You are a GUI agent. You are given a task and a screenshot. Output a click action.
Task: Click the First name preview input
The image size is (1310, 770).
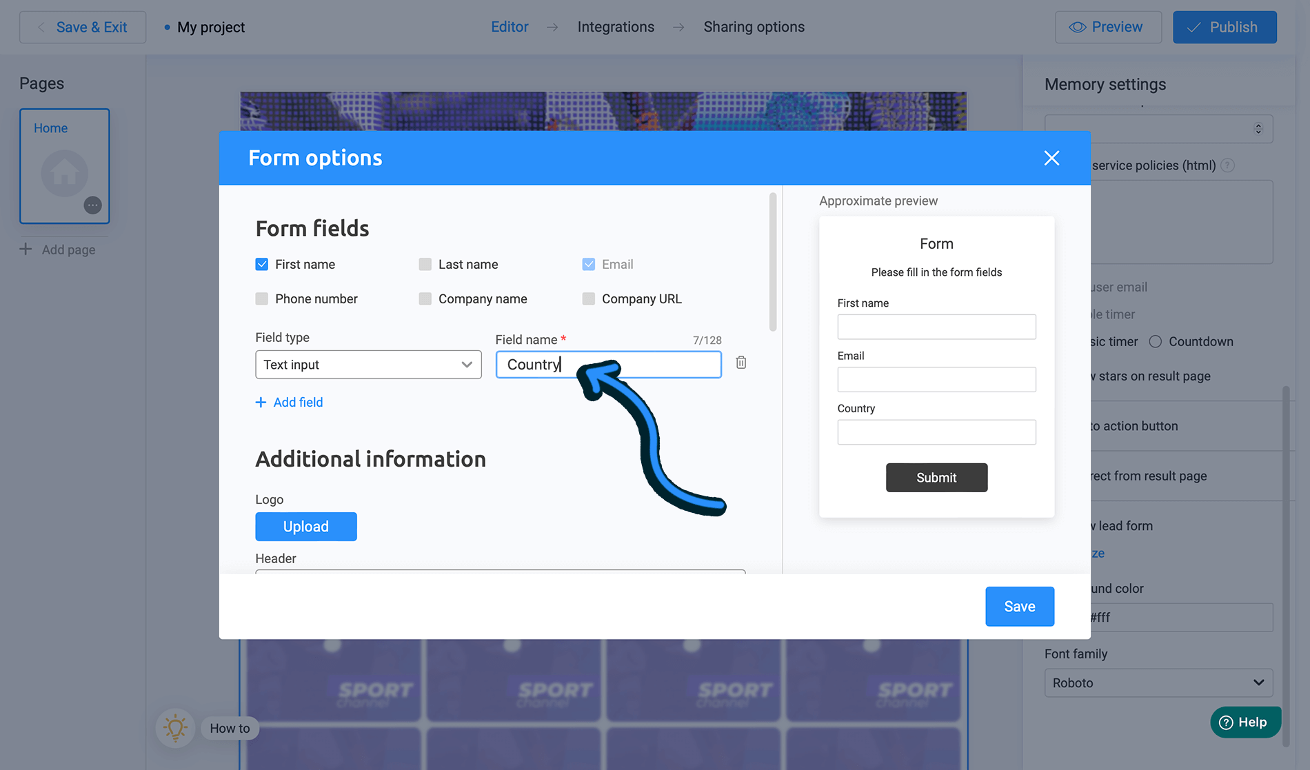point(936,327)
